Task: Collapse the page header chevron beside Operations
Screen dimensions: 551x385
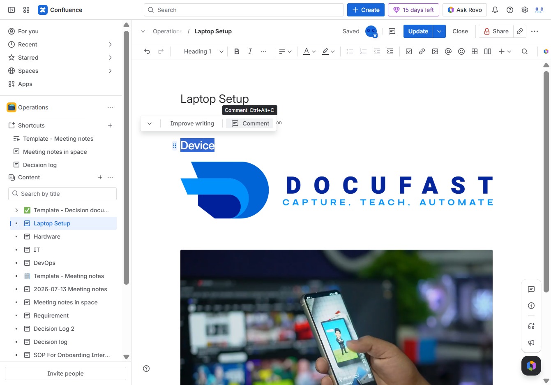Action: 143,31
